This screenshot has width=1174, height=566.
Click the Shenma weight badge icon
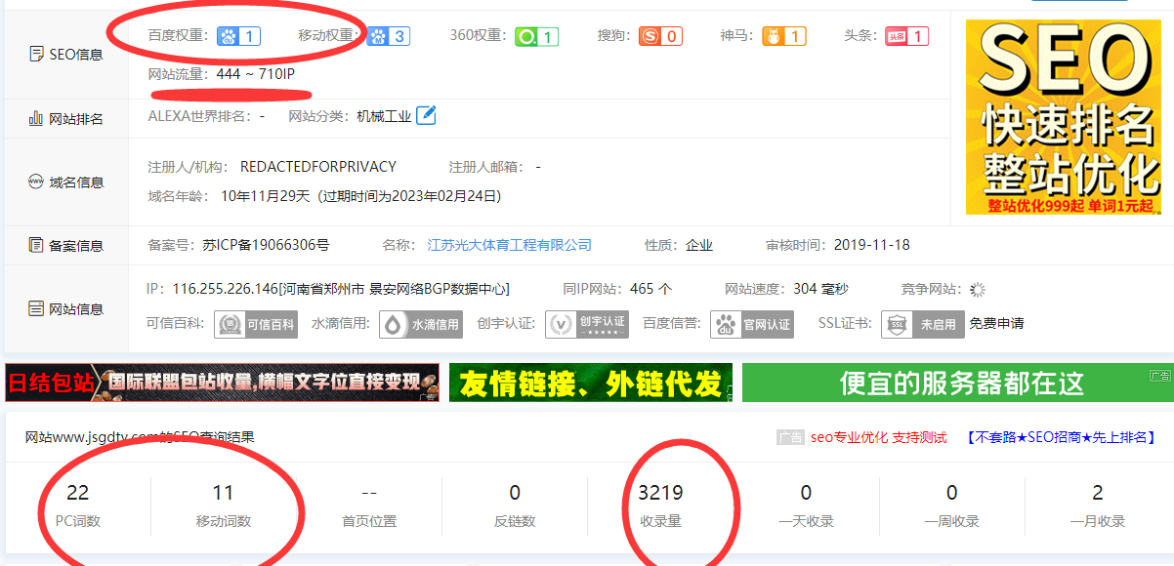pos(783,37)
